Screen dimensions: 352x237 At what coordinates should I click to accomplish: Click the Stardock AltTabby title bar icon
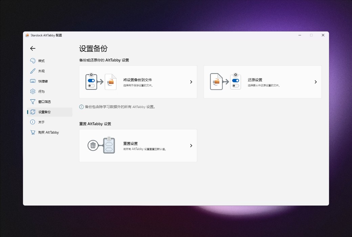click(27, 35)
